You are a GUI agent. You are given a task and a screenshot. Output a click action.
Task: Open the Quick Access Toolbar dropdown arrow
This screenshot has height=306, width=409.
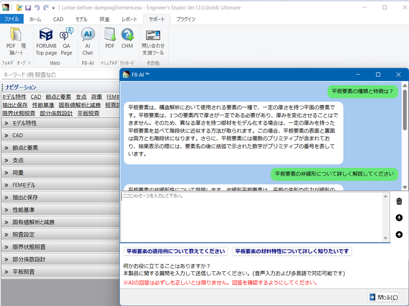(53, 8)
